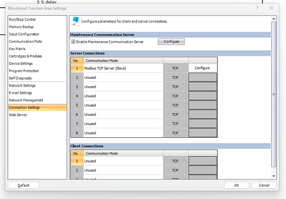Select server connection 3 Unused mode cell
The image size is (286, 199).
click(x=123, y=87)
